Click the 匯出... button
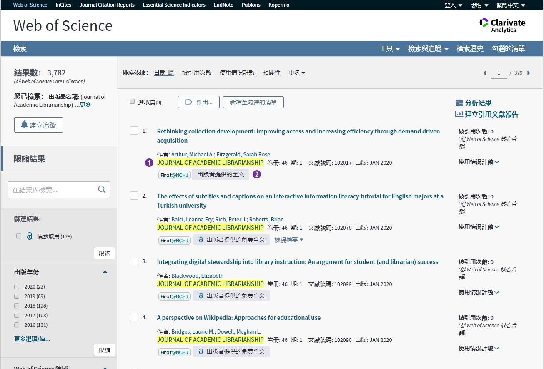Viewport: 544px width, 369px height. pos(199,102)
